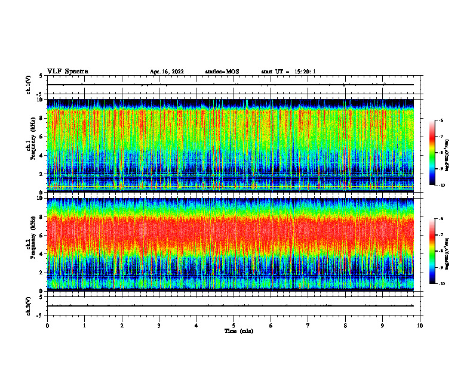This screenshot has width=473, height=365.
Task: Click the 'start UT = 15:20:1' text
Action: coord(288,72)
